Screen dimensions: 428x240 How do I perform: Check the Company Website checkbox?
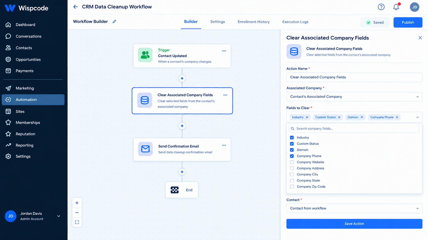pos(292,162)
